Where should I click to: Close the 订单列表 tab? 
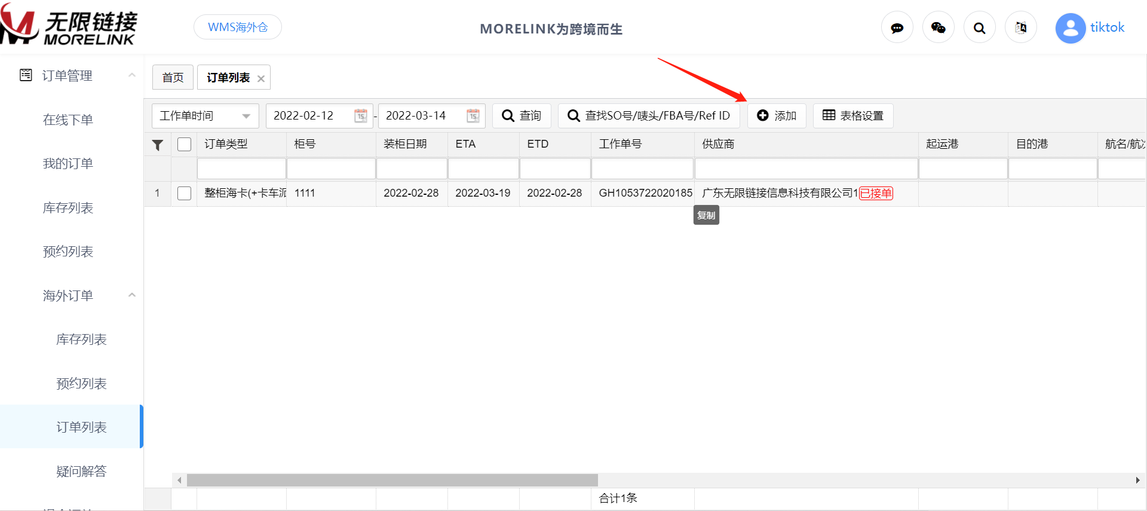tap(261, 78)
